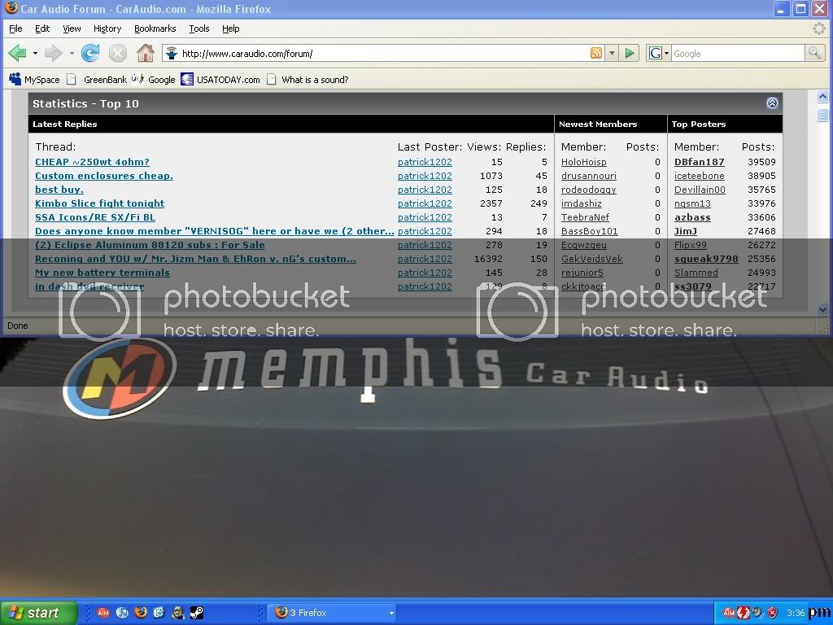Open the address bar history dropdown

tap(612, 53)
